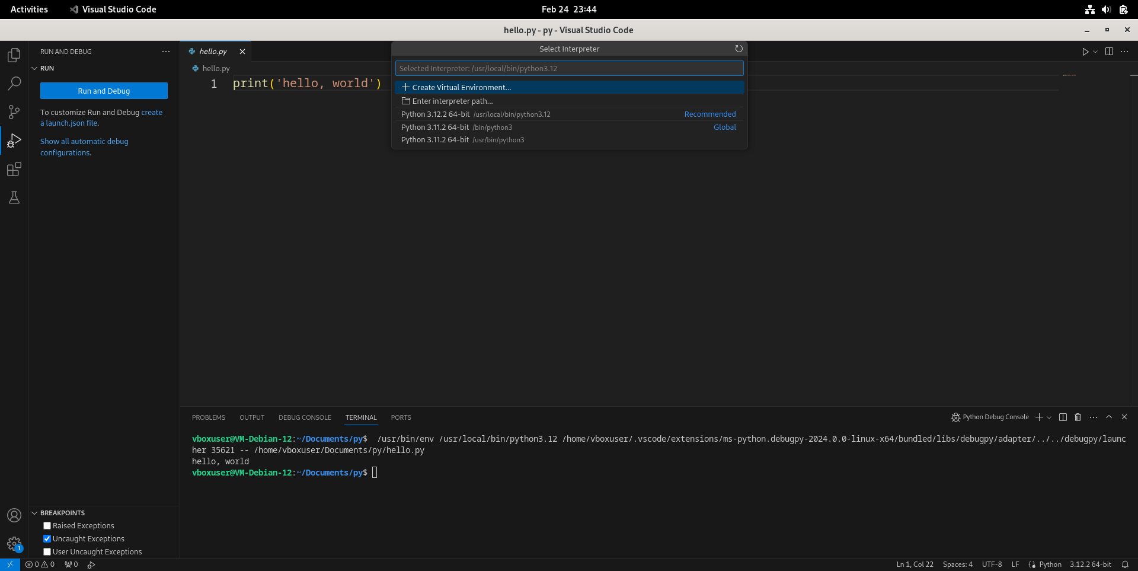
Task: Click UTF-8 encoding status item
Action: point(992,564)
